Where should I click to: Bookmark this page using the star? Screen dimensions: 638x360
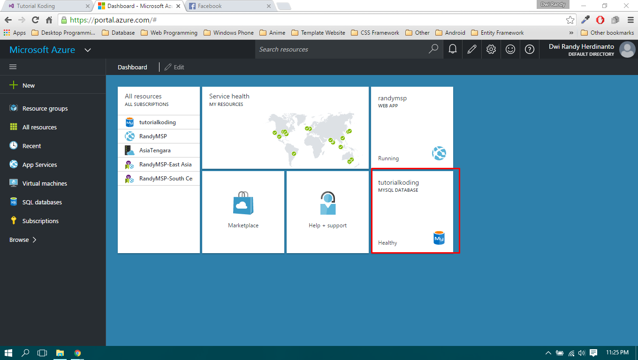click(569, 20)
